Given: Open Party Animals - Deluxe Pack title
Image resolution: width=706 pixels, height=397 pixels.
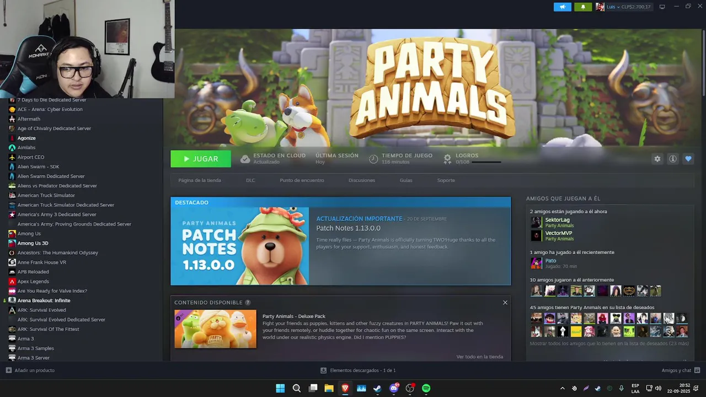Looking at the screenshot, I should tap(294, 316).
